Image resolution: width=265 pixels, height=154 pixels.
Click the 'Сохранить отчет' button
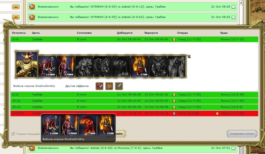241,134
